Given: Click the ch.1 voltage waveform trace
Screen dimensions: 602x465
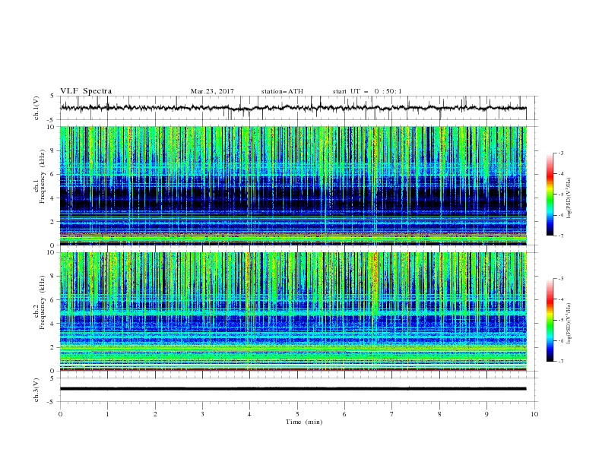Looking at the screenshot, I should 293,108.
